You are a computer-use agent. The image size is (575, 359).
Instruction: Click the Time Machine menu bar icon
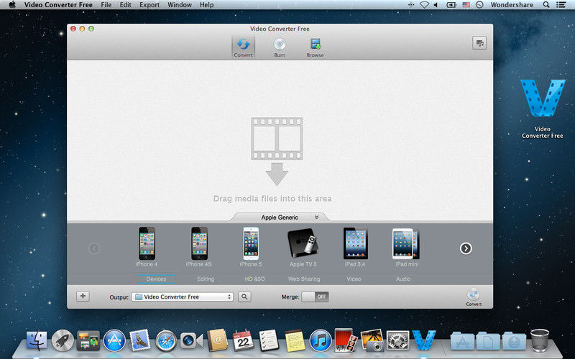[479, 5]
